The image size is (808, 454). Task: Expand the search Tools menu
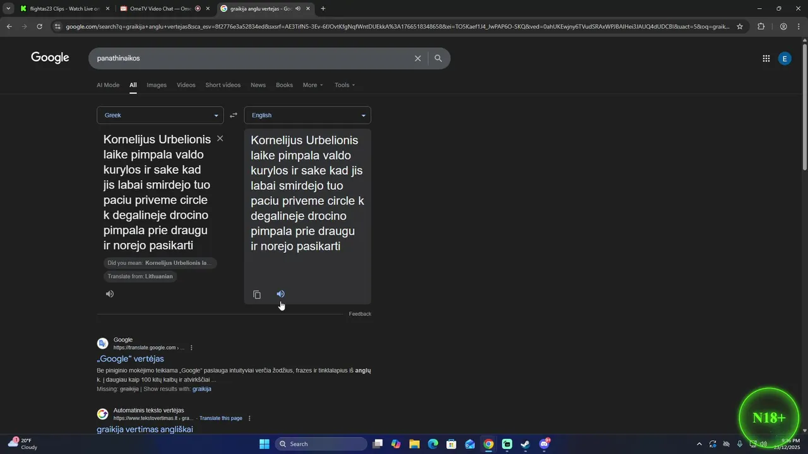click(x=345, y=85)
